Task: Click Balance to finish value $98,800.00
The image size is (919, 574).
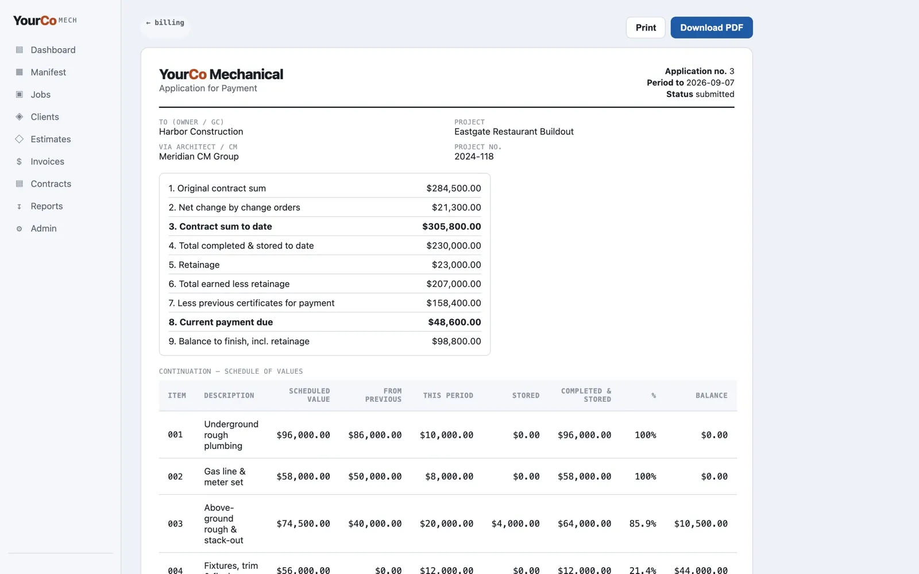Action: 457,342
